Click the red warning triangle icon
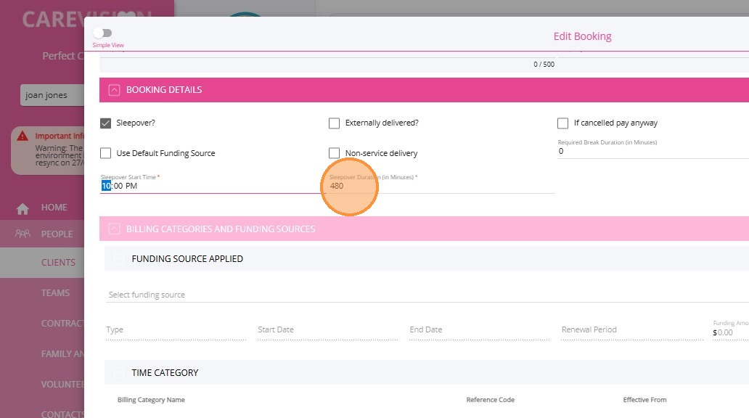749x418 pixels. [22, 136]
